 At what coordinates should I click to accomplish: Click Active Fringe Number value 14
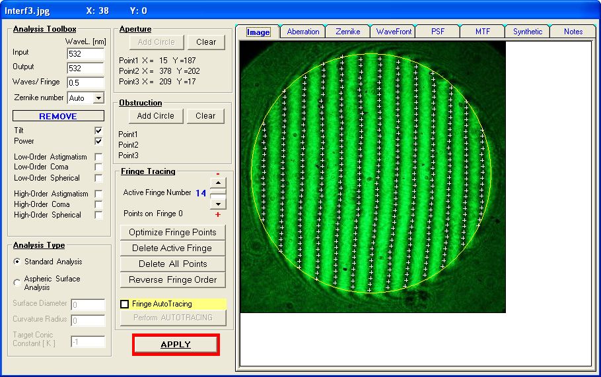tap(201, 193)
